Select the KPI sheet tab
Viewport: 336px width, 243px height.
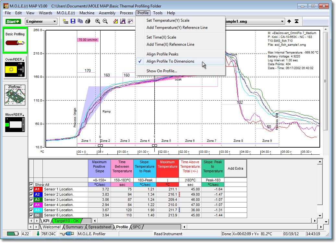click(x=46, y=221)
